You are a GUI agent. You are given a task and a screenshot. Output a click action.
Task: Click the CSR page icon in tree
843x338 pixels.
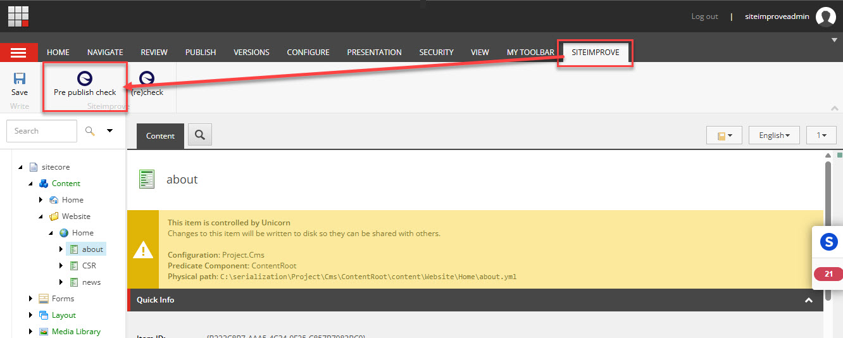74,266
